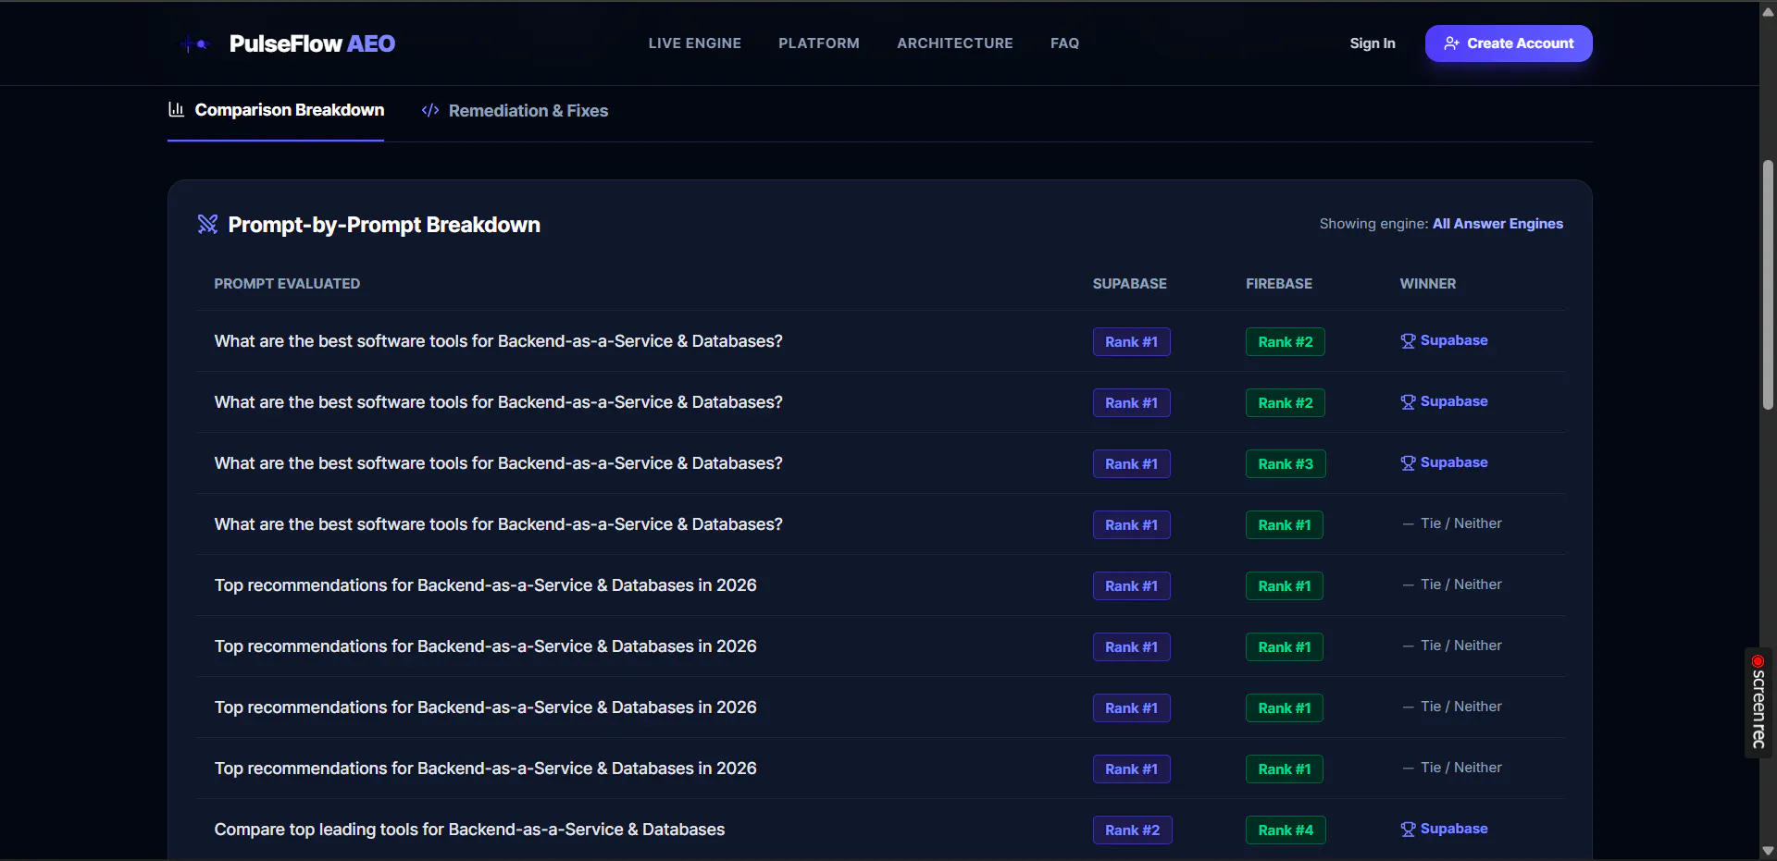
Task: Click the code brackets icon beside Remediation
Action: click(430, 111)
